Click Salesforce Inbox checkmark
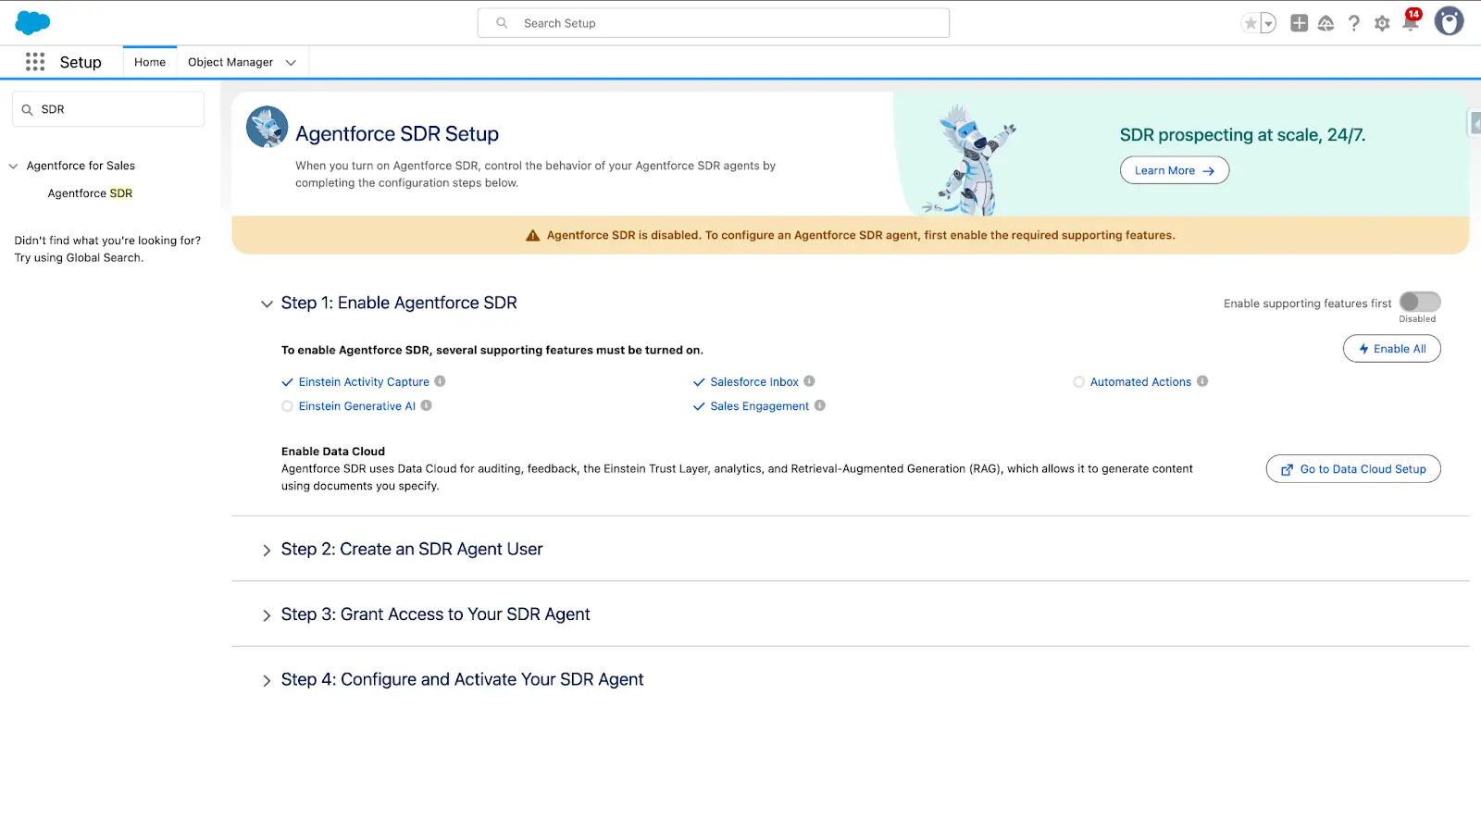This screenshot has width=1481, height=818. coord(699,382)
